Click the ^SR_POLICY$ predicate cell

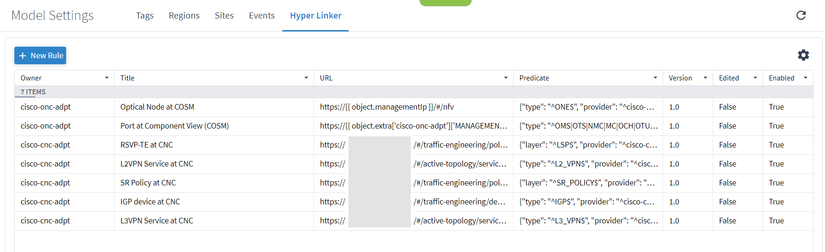point(588,183)
